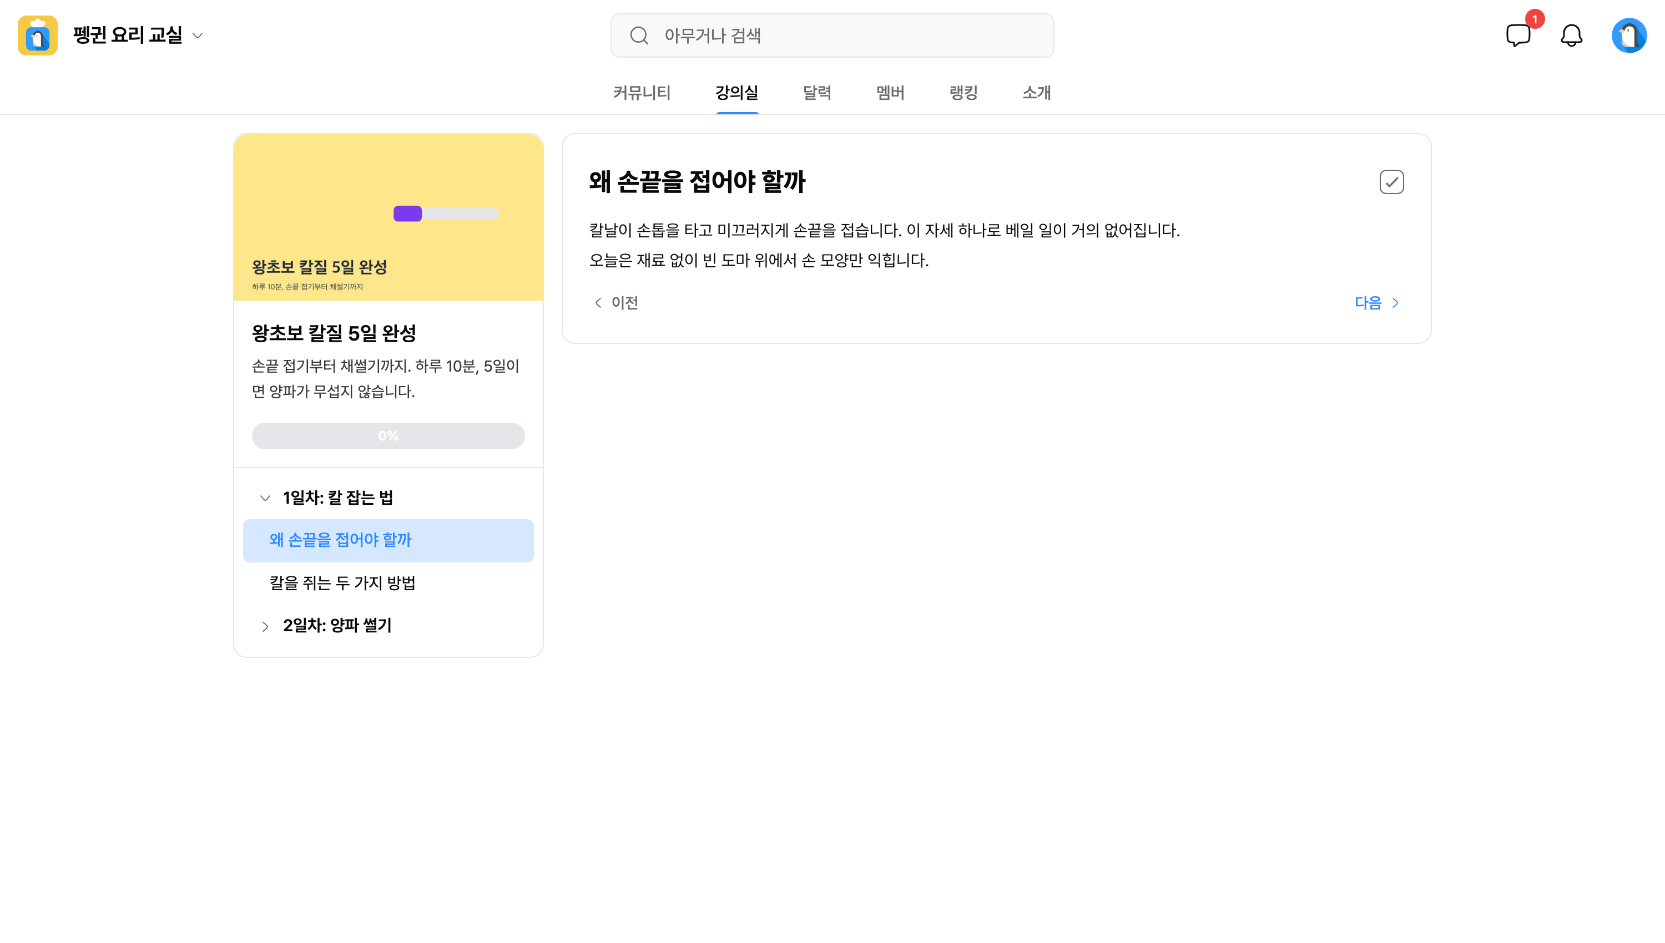Click the search magnifier icon
Viewport: 1665px width, 943px height.
tap(639, 36)
